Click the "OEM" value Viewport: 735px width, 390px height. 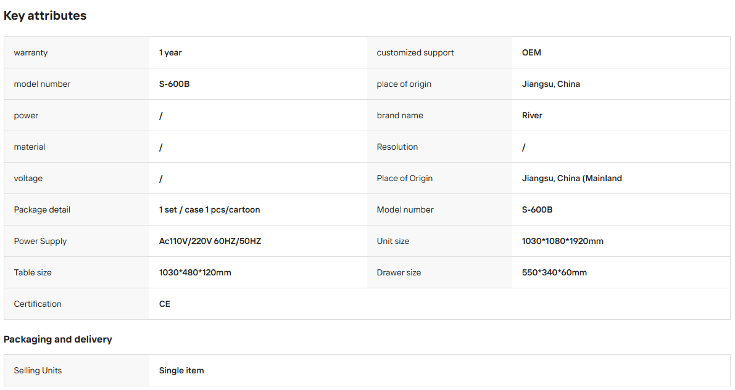[531, 52]
